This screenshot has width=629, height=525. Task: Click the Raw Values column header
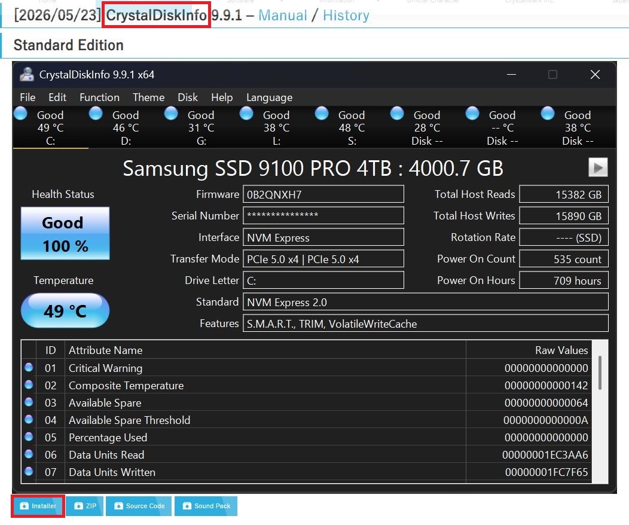529,350
